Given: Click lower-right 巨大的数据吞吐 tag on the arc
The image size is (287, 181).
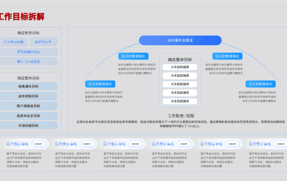Looking at the screenshot, I should [260, 84].
